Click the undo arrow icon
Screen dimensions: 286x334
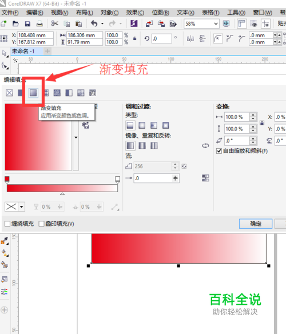click(94, 23)
